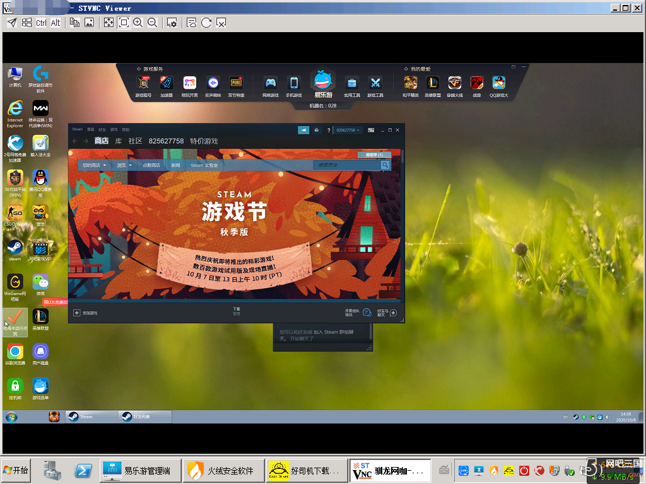This screenshot has width=646, height=484.
Task: Select the Internet Explorer desktop icon
Action: click(15, 114)
